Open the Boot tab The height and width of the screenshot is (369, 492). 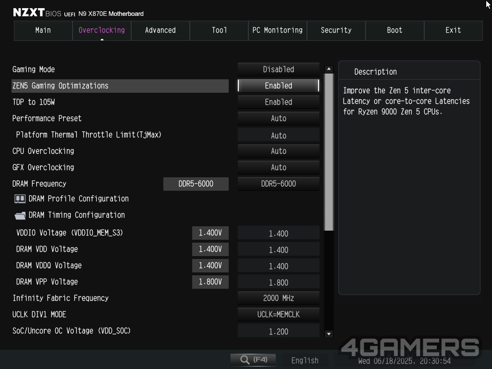point(395,30)
